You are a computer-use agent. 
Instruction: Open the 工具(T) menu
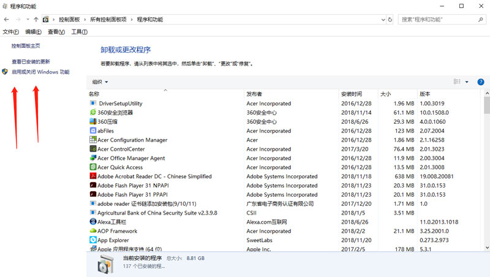pos(80,32)
